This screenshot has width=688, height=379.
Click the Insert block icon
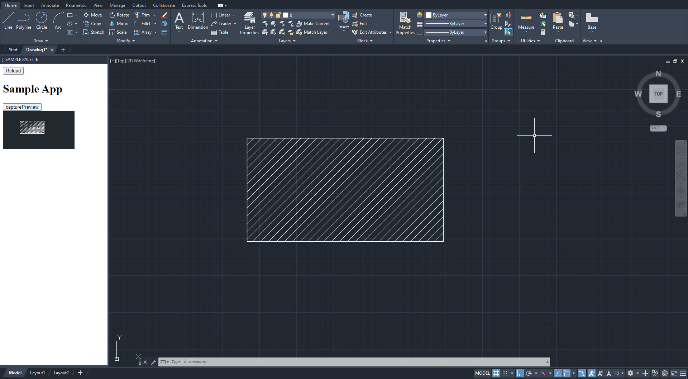pos(344,20)
